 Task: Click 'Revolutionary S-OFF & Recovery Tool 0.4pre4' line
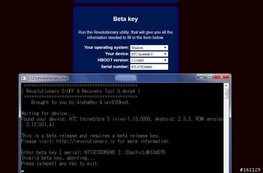81,91
